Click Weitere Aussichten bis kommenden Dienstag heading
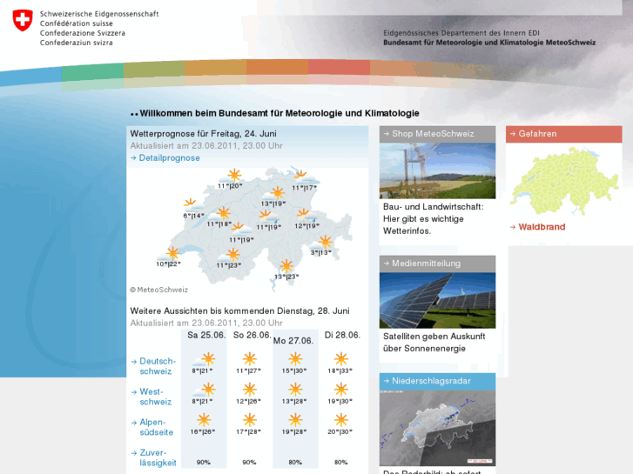Screen dimensions: 633x474 tap(239, 311)
